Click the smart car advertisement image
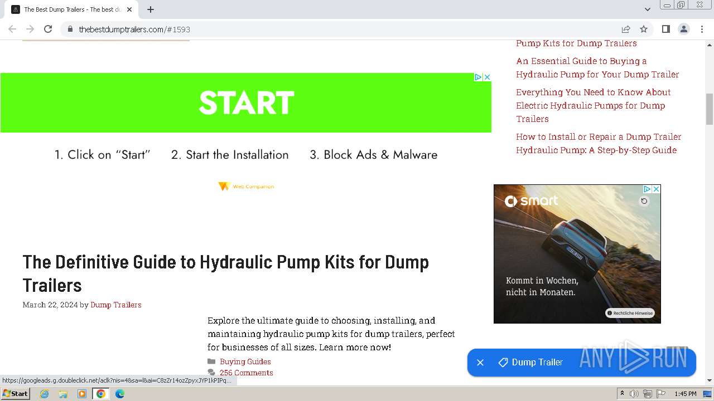 [577, 254]
